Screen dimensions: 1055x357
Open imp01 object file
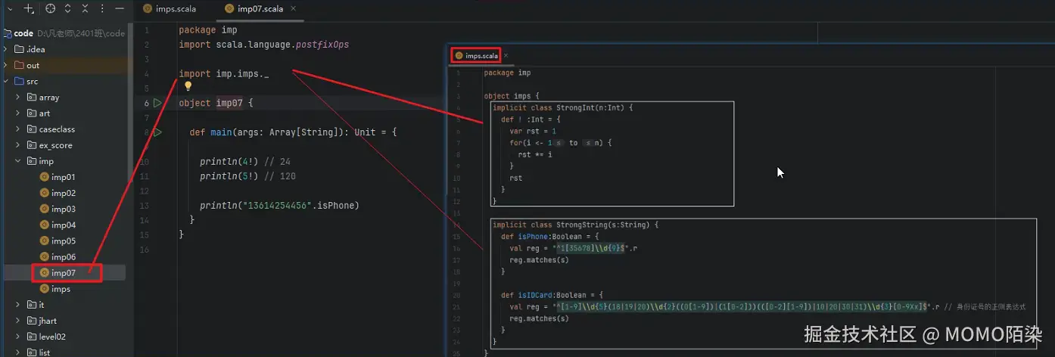[x=63, y=177]
